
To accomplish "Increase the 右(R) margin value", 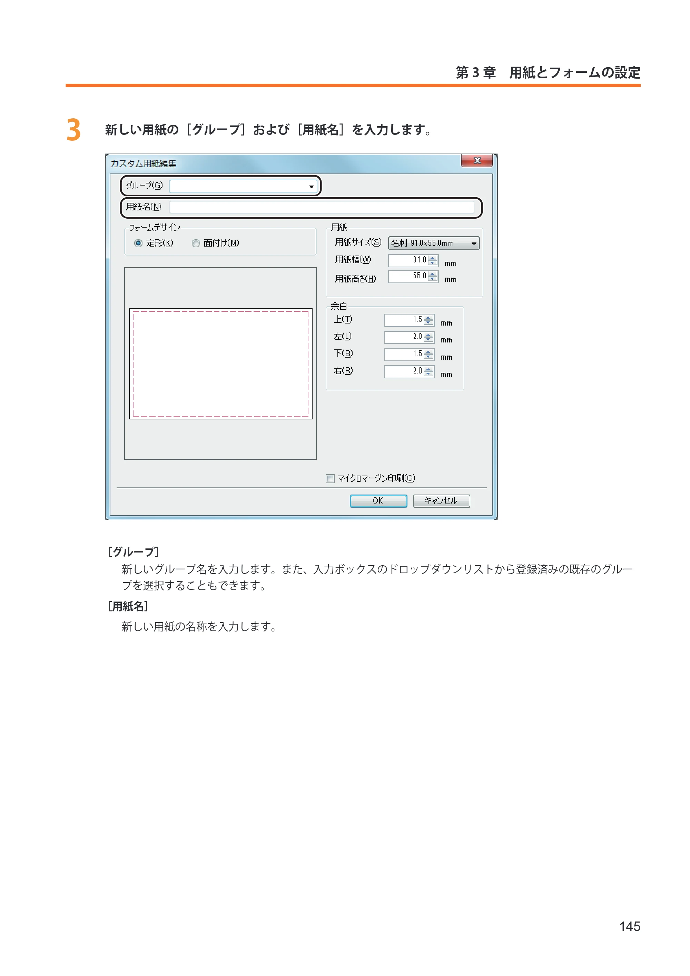I will (x=428, y=369).
